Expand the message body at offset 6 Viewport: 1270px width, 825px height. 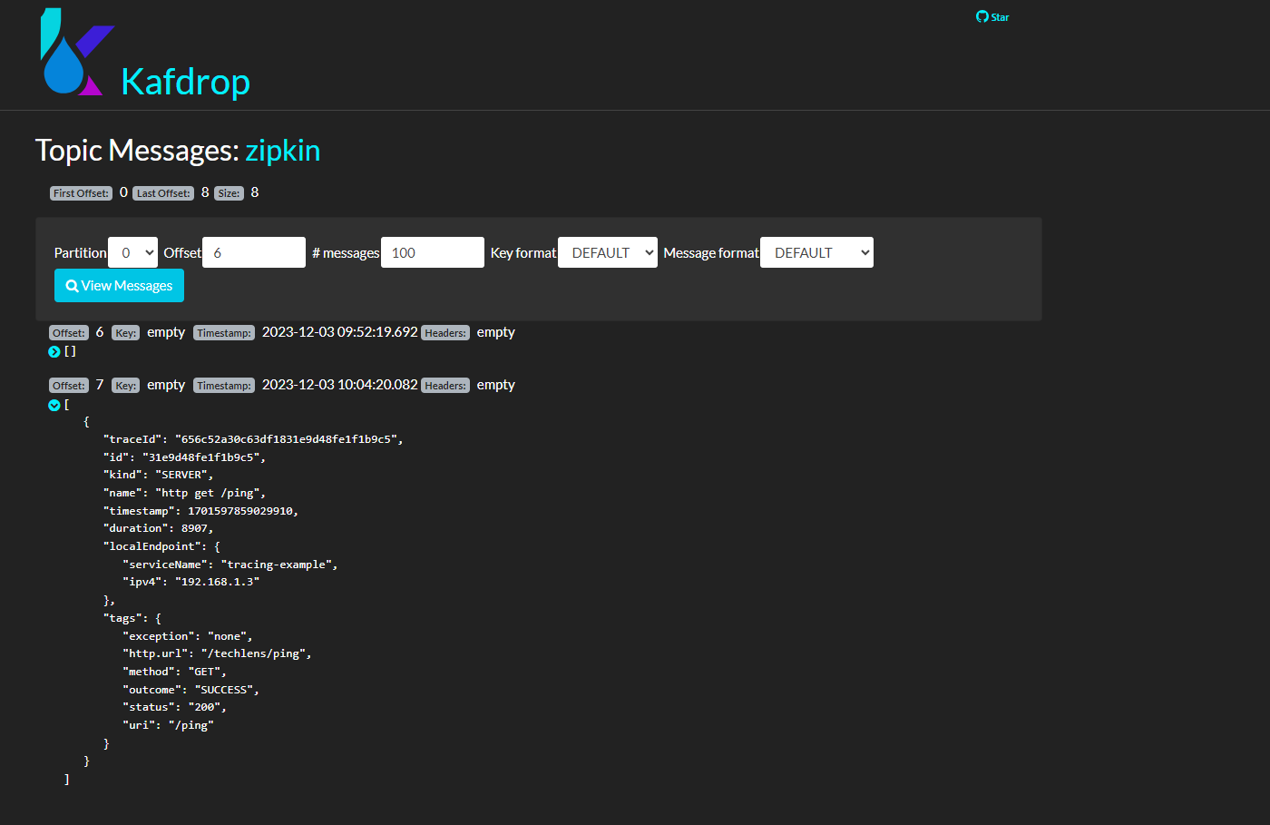54,352
